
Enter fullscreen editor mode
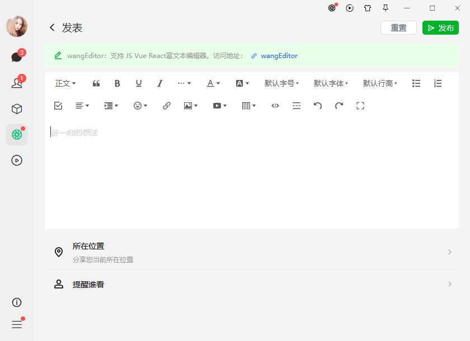[360, 106]
